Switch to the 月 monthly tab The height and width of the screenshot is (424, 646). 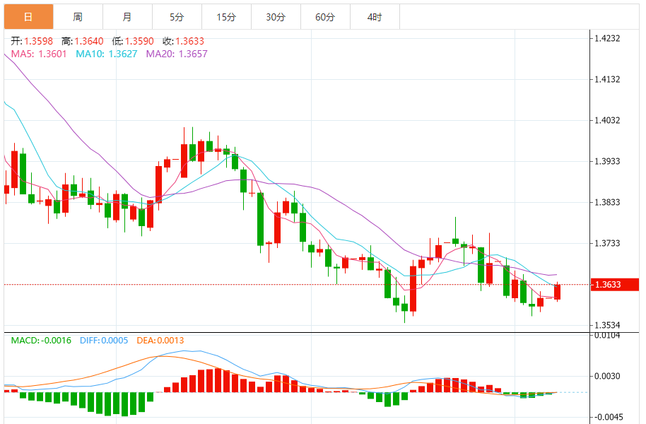point(128,17)
